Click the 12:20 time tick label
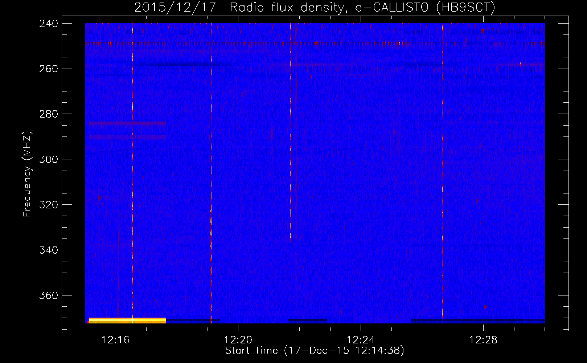Viewport: 587px width, 363px height. (x=238, y=340)
